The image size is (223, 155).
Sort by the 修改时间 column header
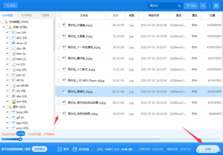(x=154, y=15)
